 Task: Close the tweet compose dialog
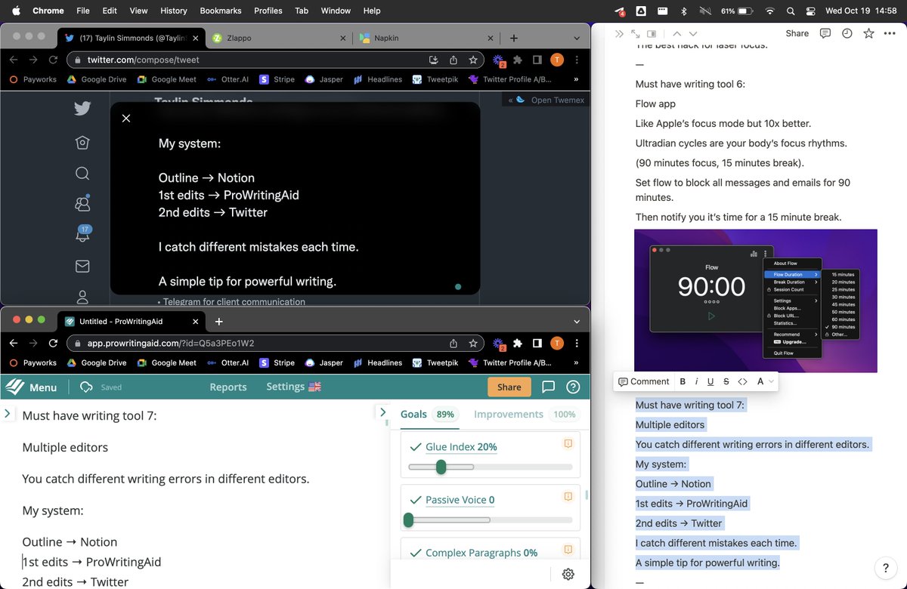point(126,118)
